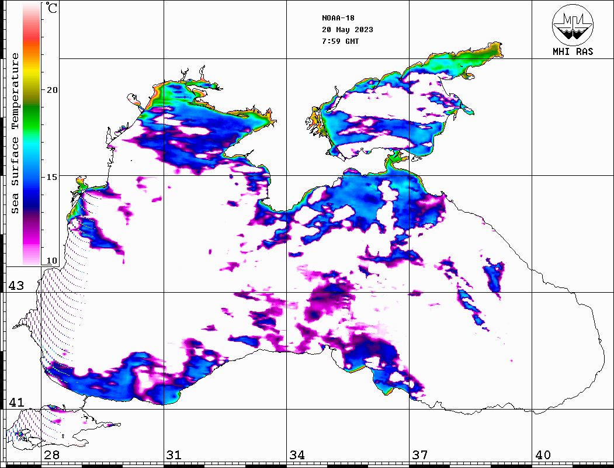The image size is (614, 468).
Task: Click the red top of color scale bar
Action: (x=32, y=37)
